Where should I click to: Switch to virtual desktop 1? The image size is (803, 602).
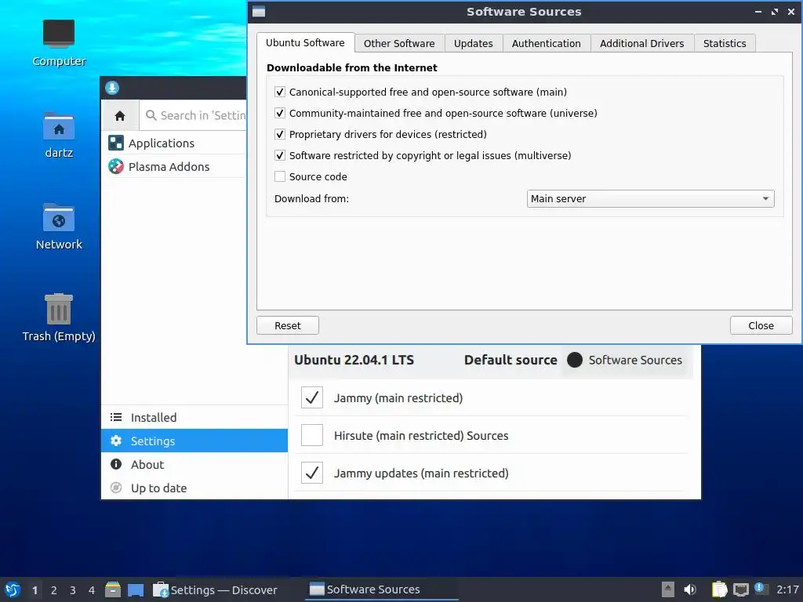(35, 590)
